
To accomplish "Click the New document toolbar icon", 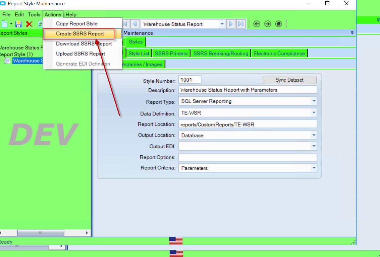I will [x=5, y=24].
